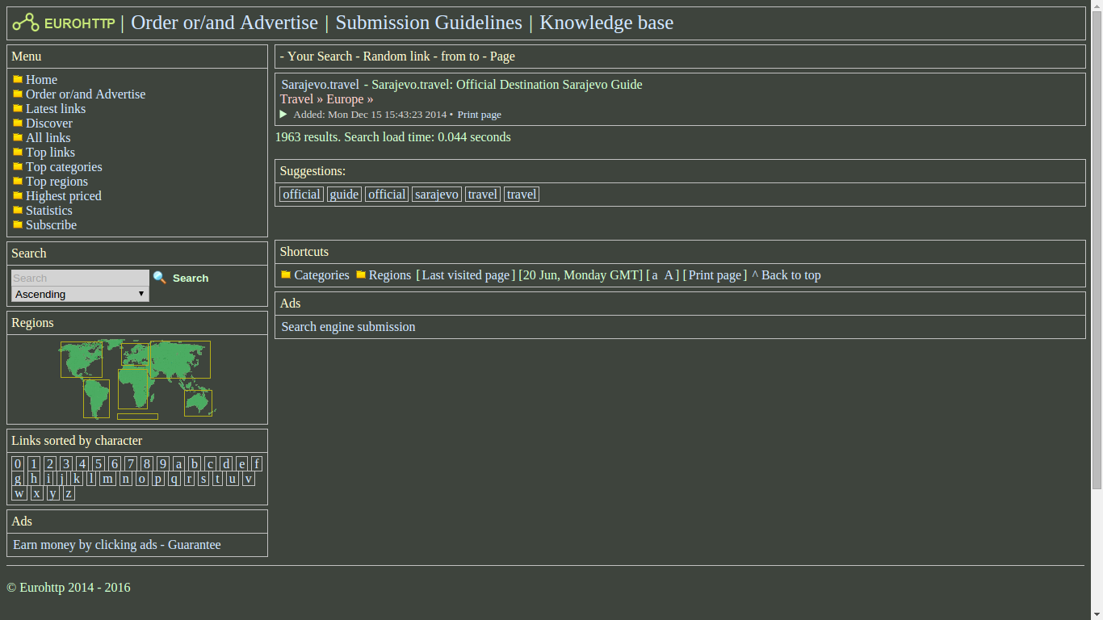Click the folder icon beside Top categories
The image size is (1103, 620).
click(x=18, y=166)
